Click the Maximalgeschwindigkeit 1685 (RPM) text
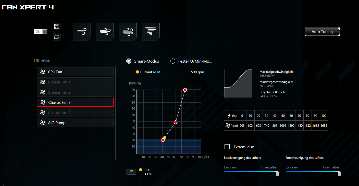The image size is (359, 186). click(277, 74)
